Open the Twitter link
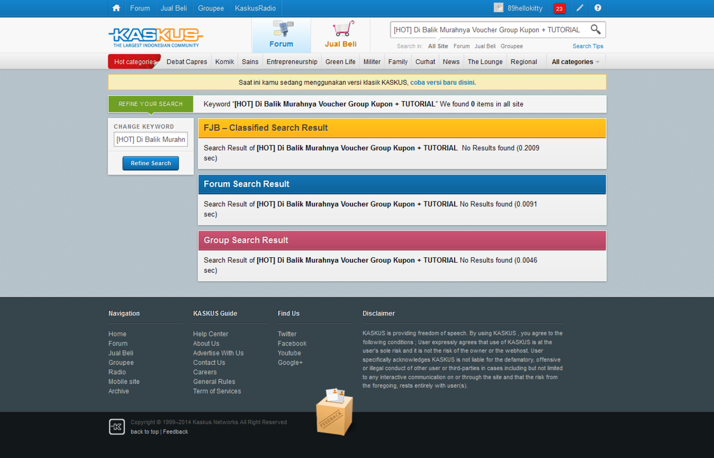Image resolution: width=714 pixels, height=458 pixels. (287, 334)
